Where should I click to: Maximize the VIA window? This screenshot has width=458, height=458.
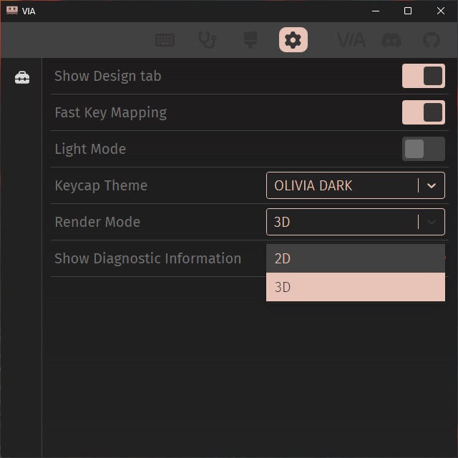point(408,11)
